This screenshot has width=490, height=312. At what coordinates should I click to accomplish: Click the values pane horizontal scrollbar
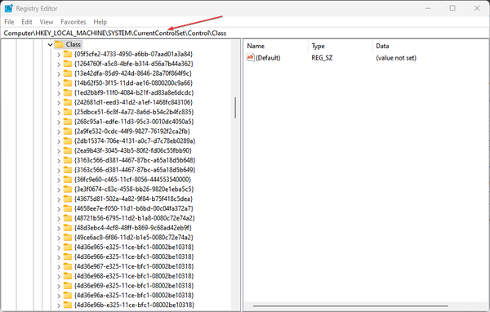pyautogui.click(x=350, y=306)
